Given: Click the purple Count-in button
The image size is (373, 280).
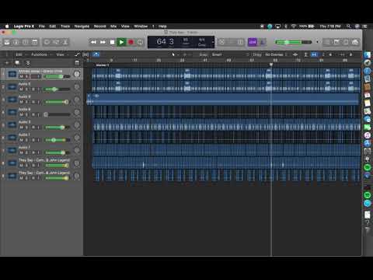Looking at the screenshot, I should click(x=253, y=42).
